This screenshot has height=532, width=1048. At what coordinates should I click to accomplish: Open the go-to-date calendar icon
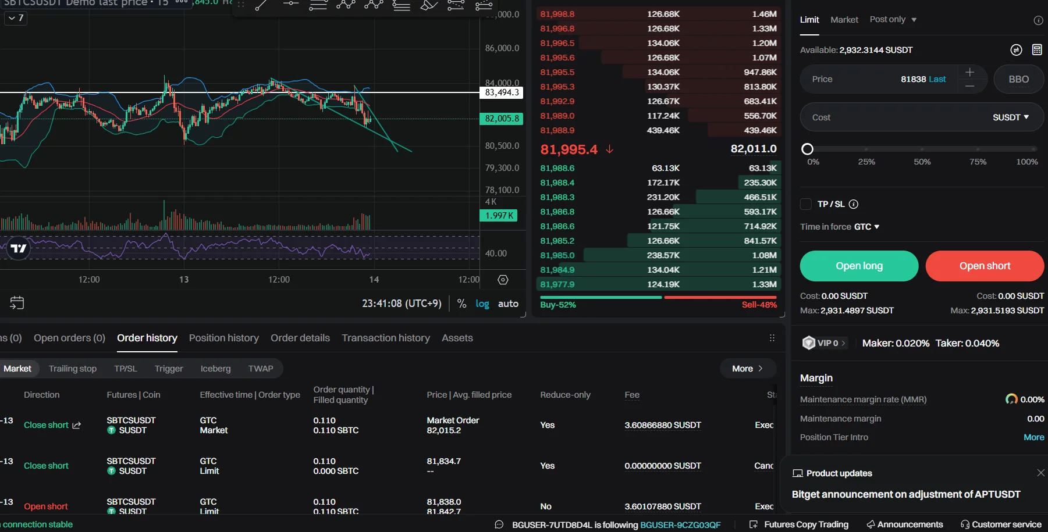tap(17, 303)
